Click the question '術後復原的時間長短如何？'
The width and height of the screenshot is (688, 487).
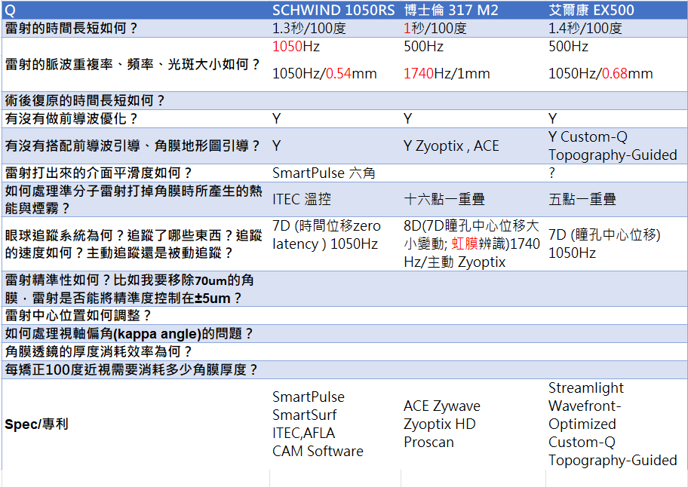(x=85, y=100)
